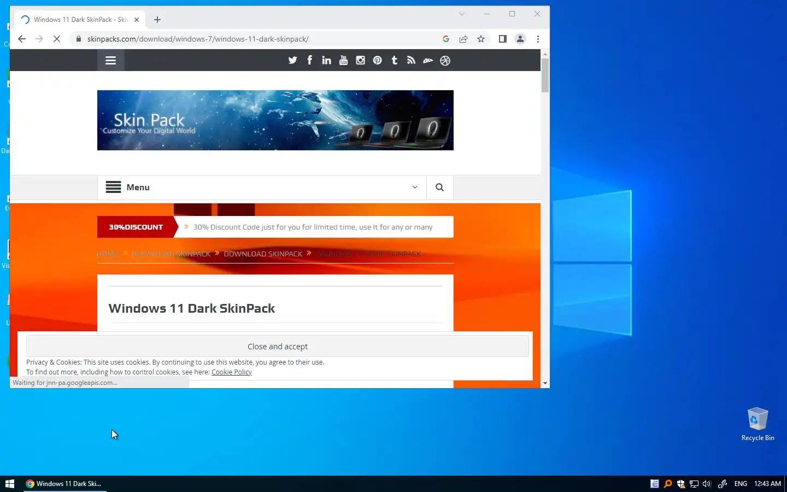Image resolution: width=787 pixels, height=492 pixels.
Task: Go back with the browser back arrow
Action: click(22, 39)
